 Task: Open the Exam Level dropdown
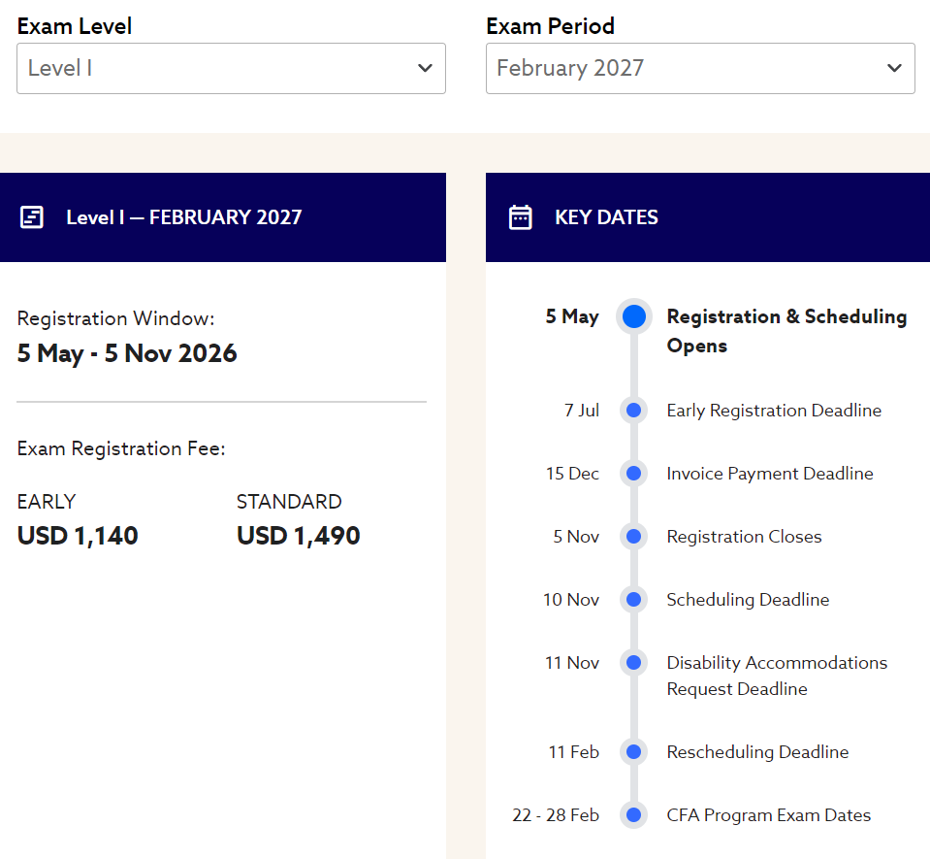coord(231,68)
